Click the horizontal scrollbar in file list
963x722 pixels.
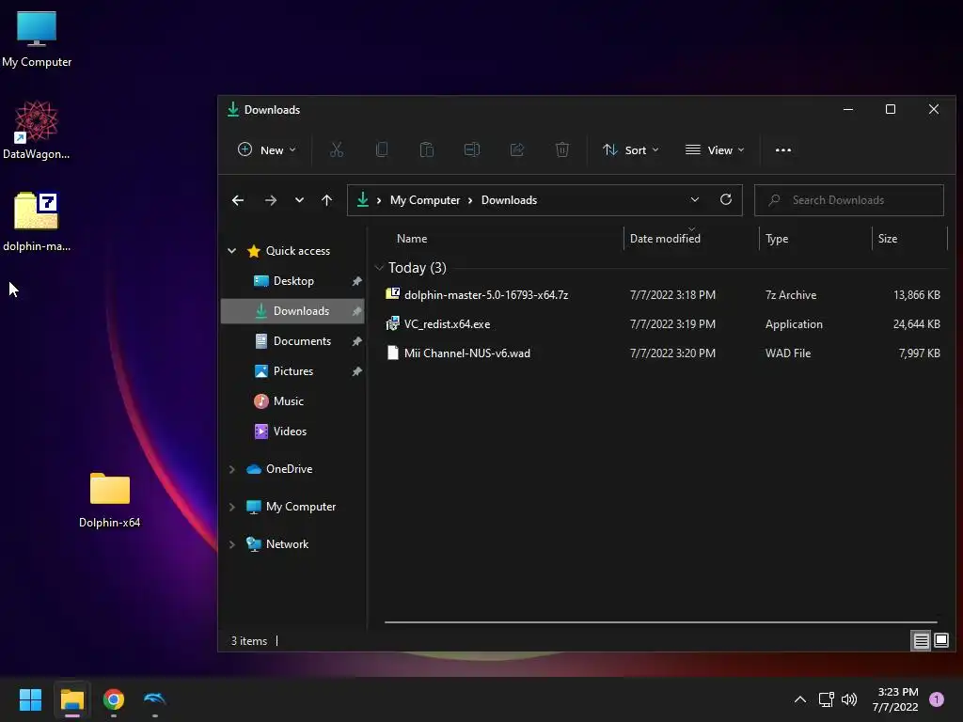[660, 622]
